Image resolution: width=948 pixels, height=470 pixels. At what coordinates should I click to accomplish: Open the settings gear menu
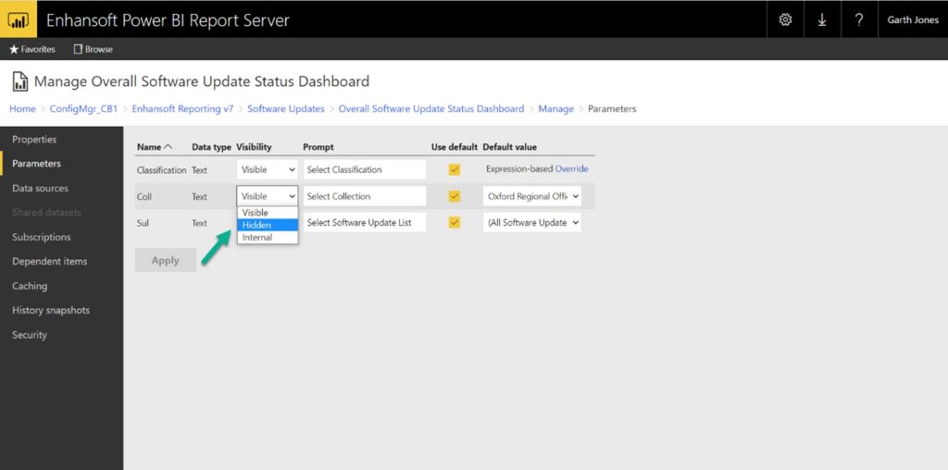click(785, 19)
